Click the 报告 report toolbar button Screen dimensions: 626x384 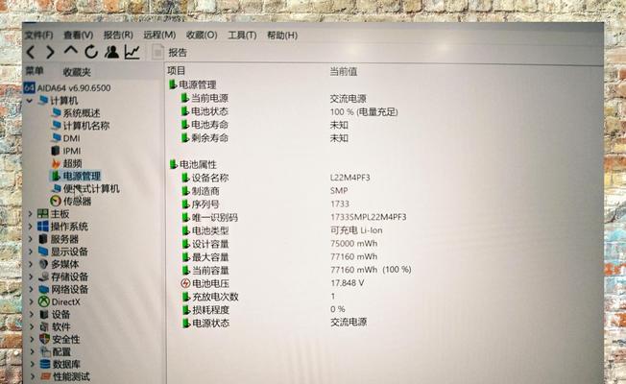tap(170, 52)
